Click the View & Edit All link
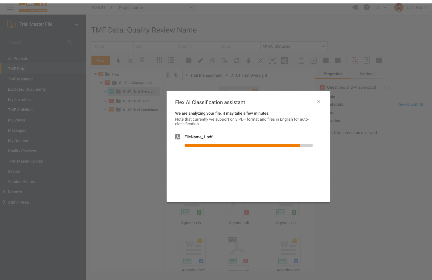The height and width of the screenshot is (280, 432). (x=410, y=104)
